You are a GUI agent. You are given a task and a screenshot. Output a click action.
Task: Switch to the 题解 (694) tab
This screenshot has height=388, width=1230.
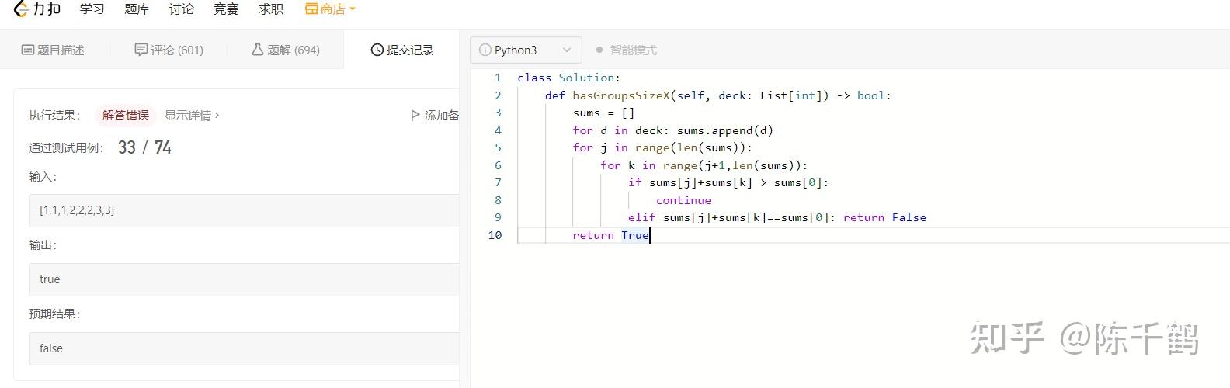click(x=286, y=50)
